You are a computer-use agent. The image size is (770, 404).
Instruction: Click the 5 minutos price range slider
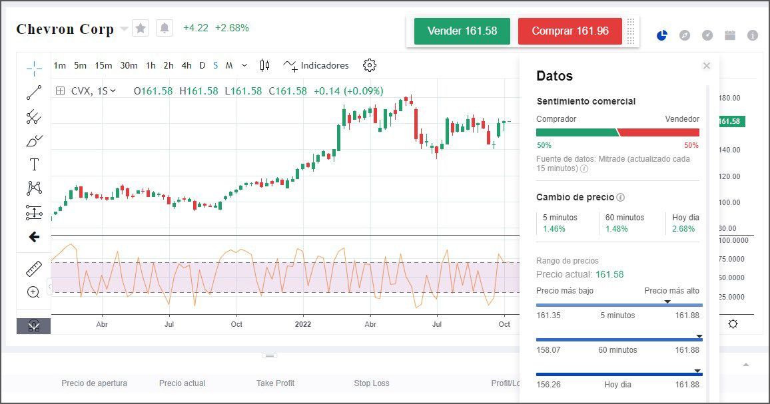click(x=619, y=305)
